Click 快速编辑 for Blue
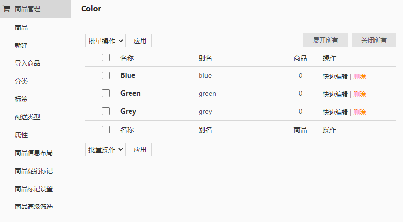The width and height of the screenshot is (403, 222). [335, 76]
